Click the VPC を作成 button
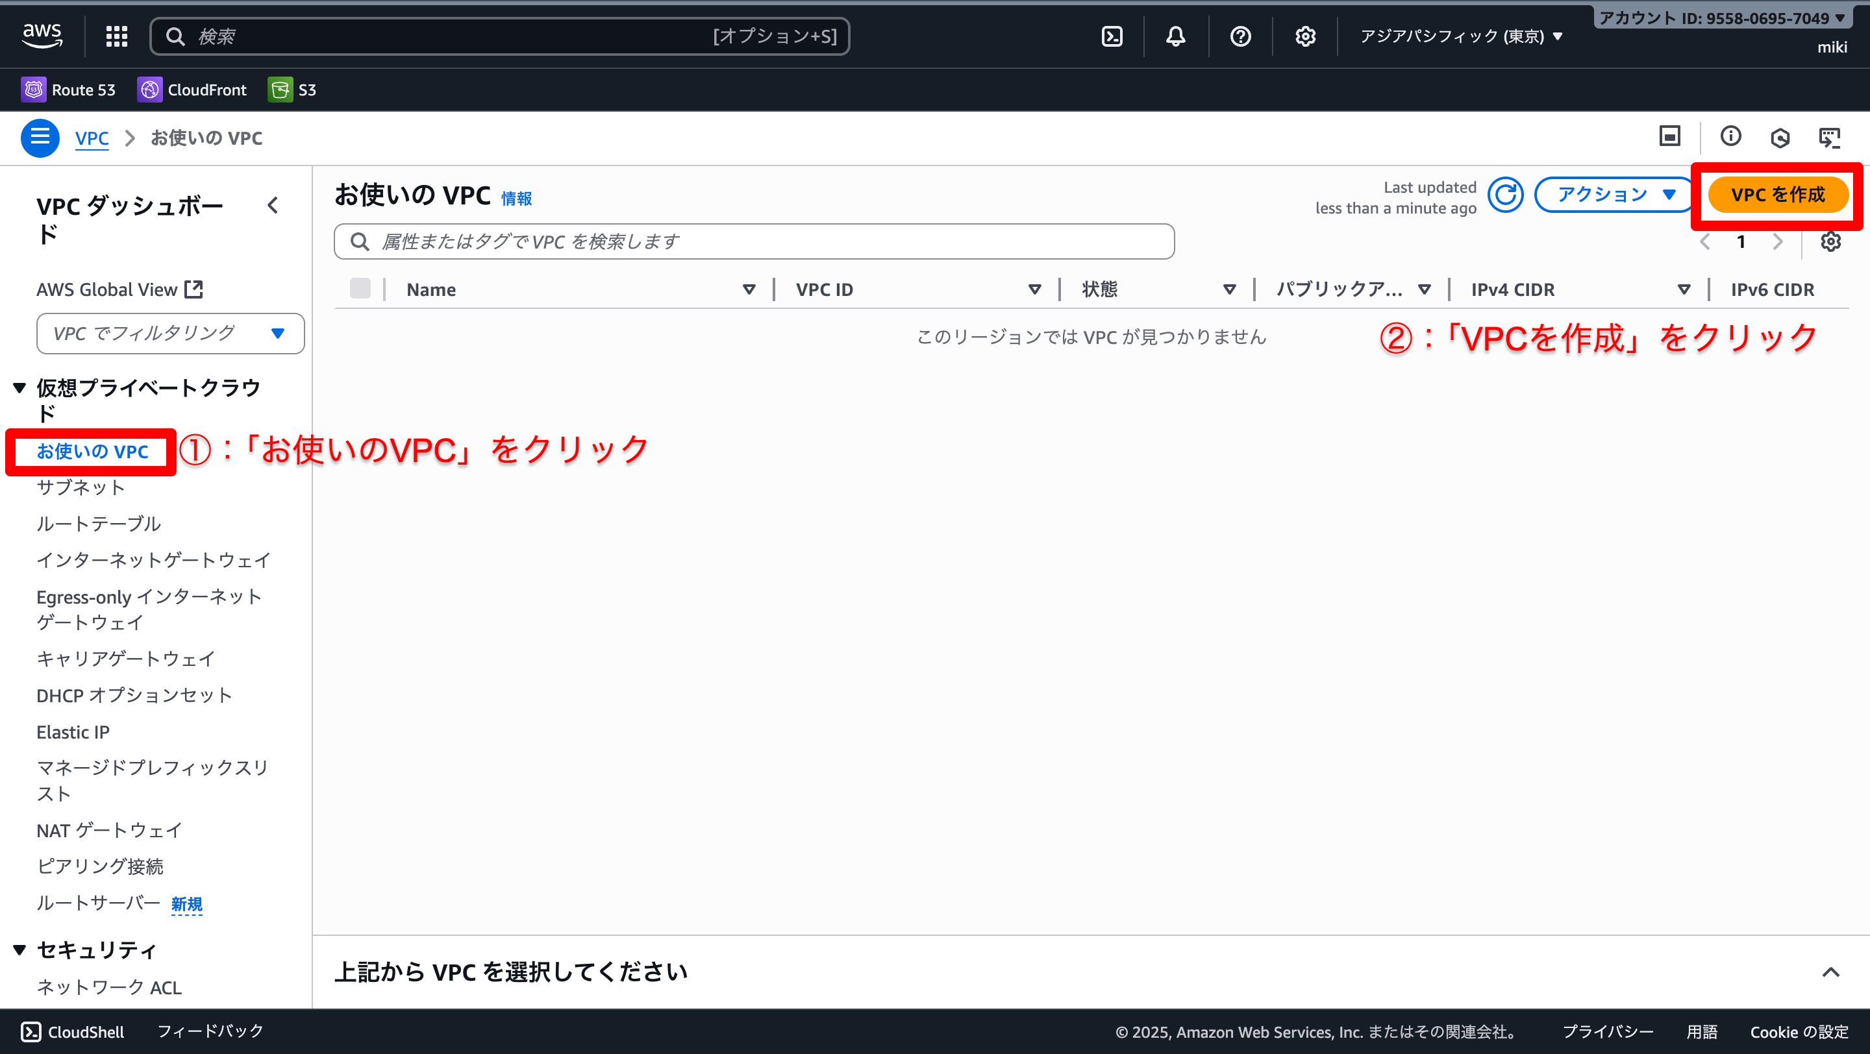Screen dimensions: 1870x1054 coord(1777,195)
